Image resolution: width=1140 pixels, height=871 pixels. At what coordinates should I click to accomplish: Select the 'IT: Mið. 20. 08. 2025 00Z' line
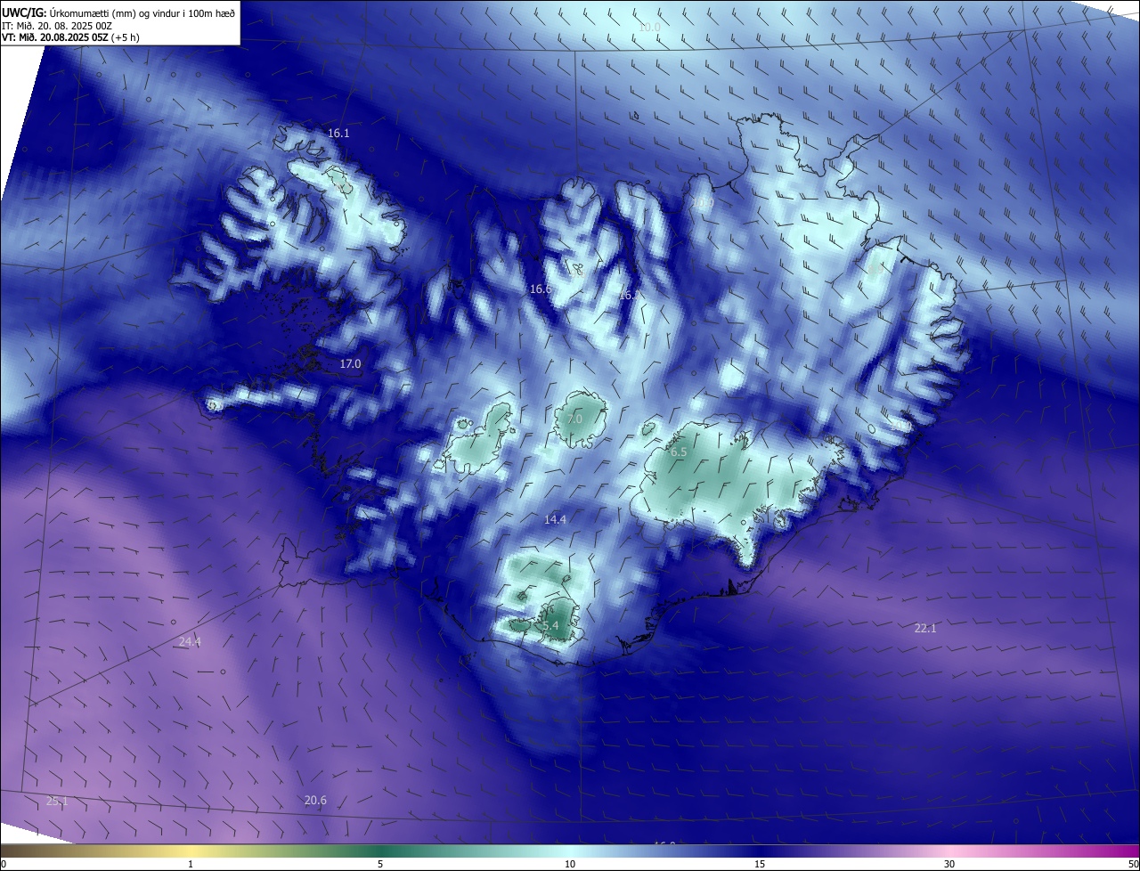[56, 26]
